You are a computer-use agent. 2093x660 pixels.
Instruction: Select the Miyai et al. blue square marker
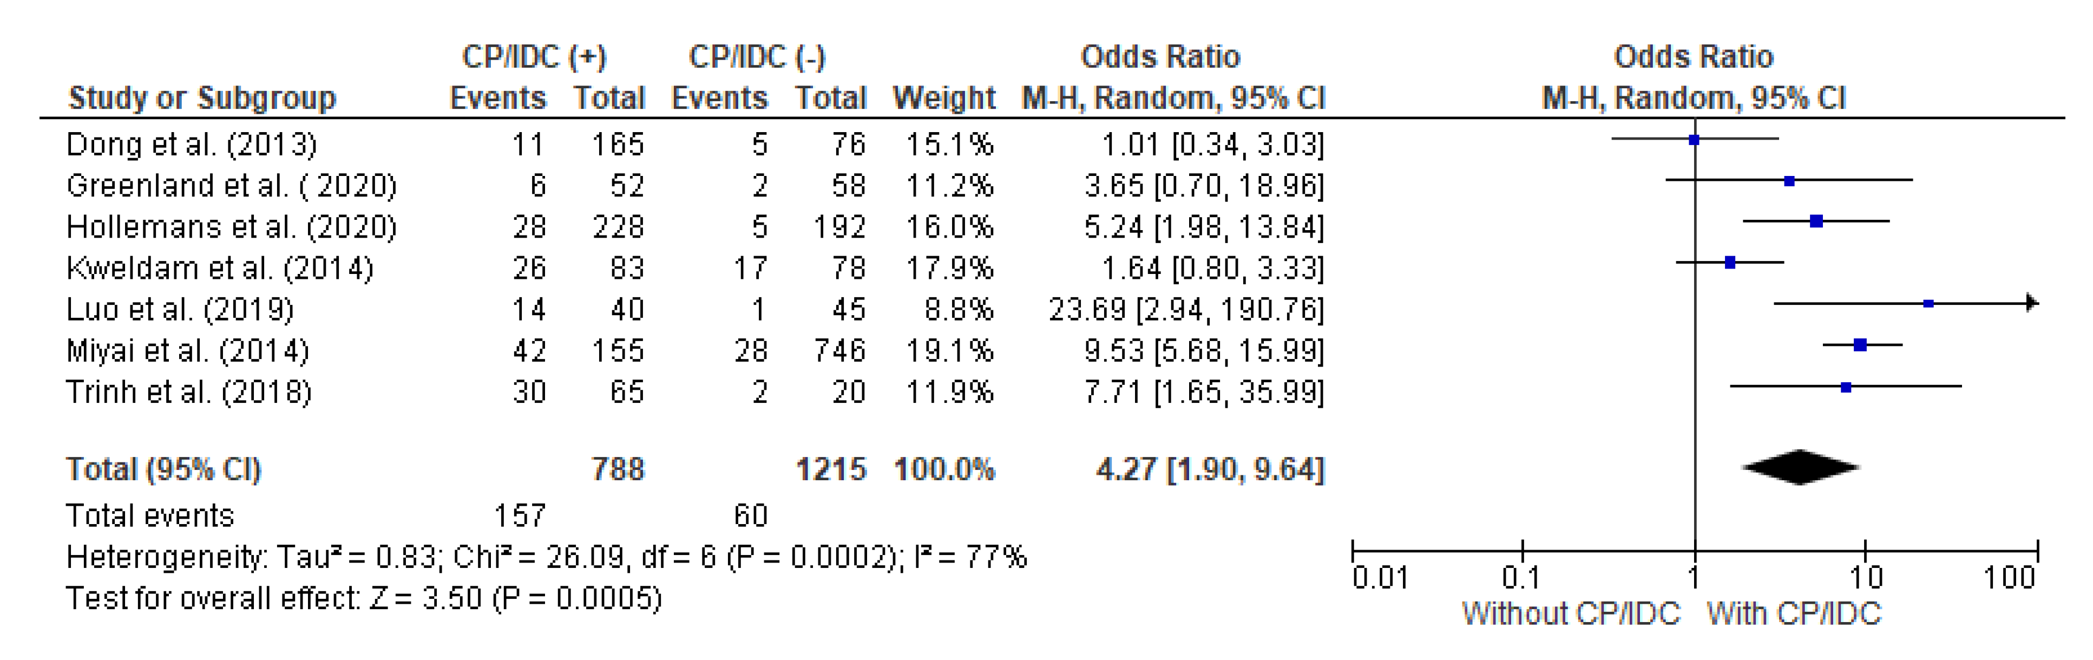1860,345
